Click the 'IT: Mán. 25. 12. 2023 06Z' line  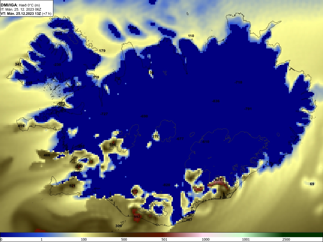21,9
